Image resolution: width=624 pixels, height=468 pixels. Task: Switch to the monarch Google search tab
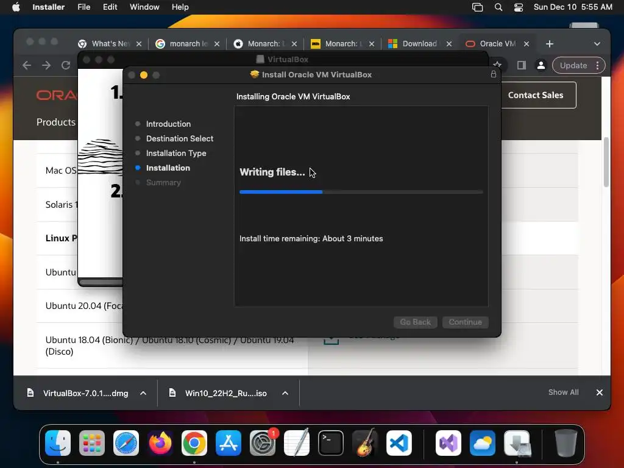(188, 44)
